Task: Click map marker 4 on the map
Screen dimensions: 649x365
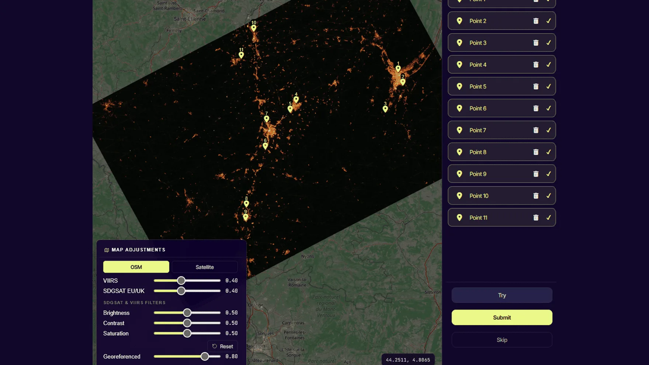Action: [296, 99]
